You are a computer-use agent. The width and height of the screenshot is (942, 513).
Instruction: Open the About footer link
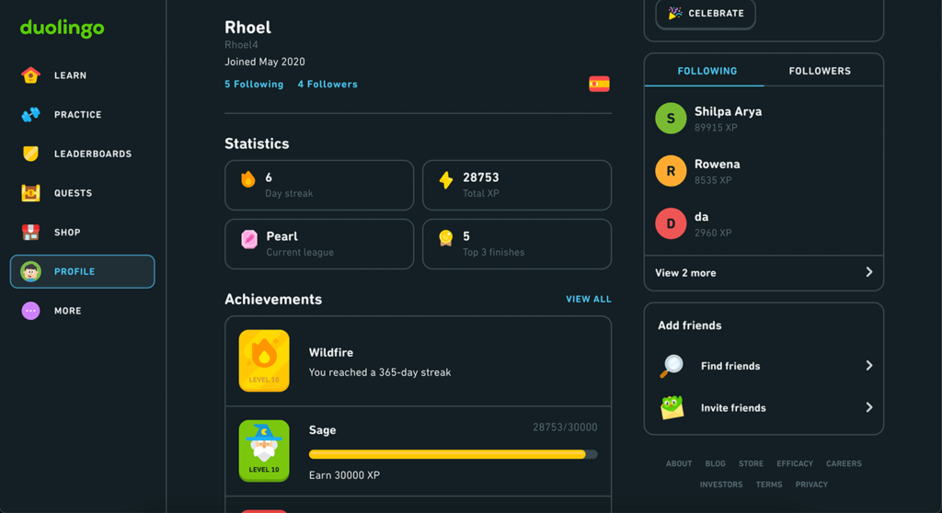pyautogui.click(x=679, y=463)
